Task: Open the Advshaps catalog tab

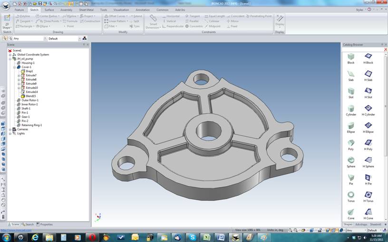Action: pyautogui.click(x=361, y=224)
